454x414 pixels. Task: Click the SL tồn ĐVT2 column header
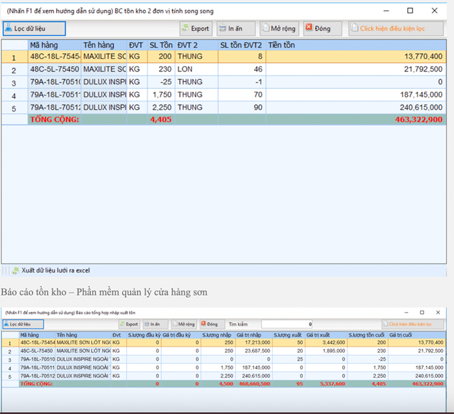point(242,45)
